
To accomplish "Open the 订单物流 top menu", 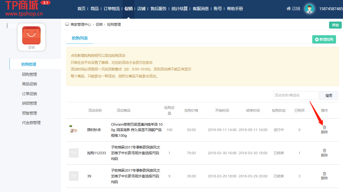I will (x=112, y=9).
